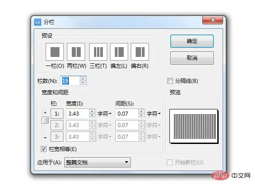Image resolution: width=255 pixels, height=190 pixels.
Task: Click the WPS Writer icon in the title bar
Action: pos(38,22)
